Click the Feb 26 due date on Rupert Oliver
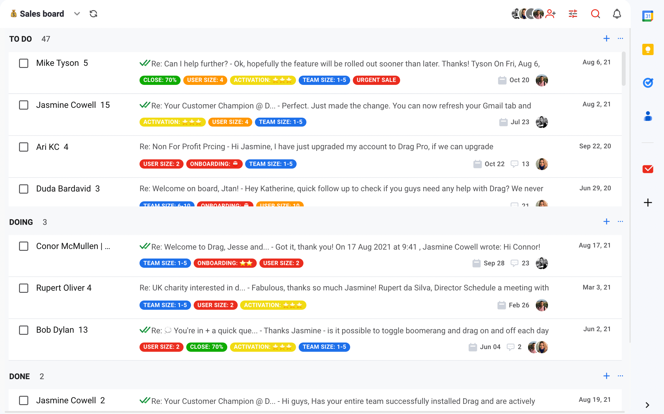Screen dimensions: 664x414 coord(513,305)
